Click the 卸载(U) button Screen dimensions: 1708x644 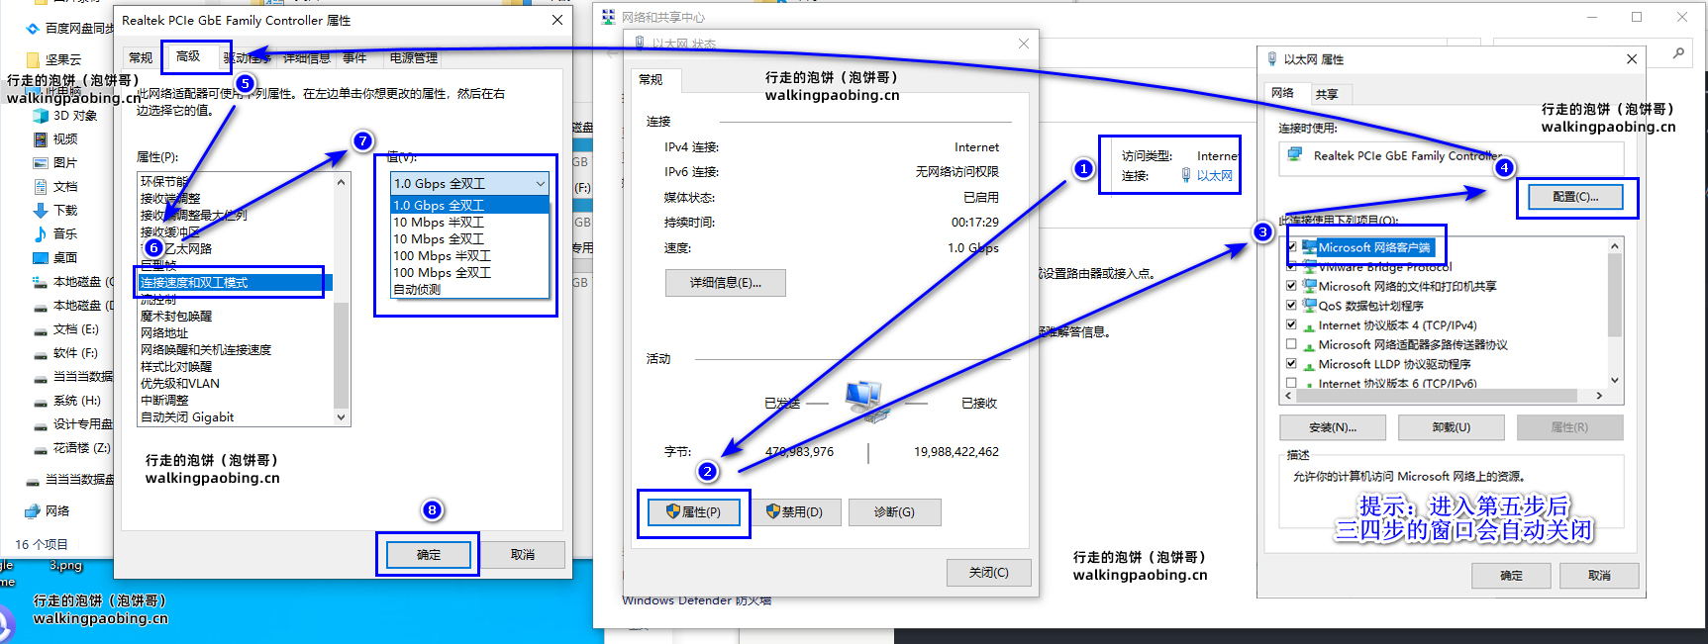point(1452,427)
